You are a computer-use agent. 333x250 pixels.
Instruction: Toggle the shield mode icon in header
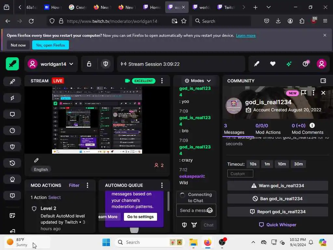tap(106, 64)
